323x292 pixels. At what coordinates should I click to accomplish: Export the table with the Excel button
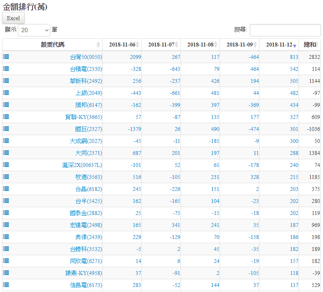(x=13, y=18)
